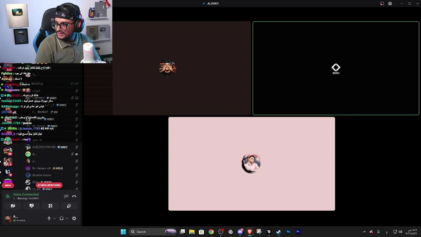Open Discord inbox icon in title bar
This screenshot has width=421, height=237.
pyautogui.click(x=382, y=4)
